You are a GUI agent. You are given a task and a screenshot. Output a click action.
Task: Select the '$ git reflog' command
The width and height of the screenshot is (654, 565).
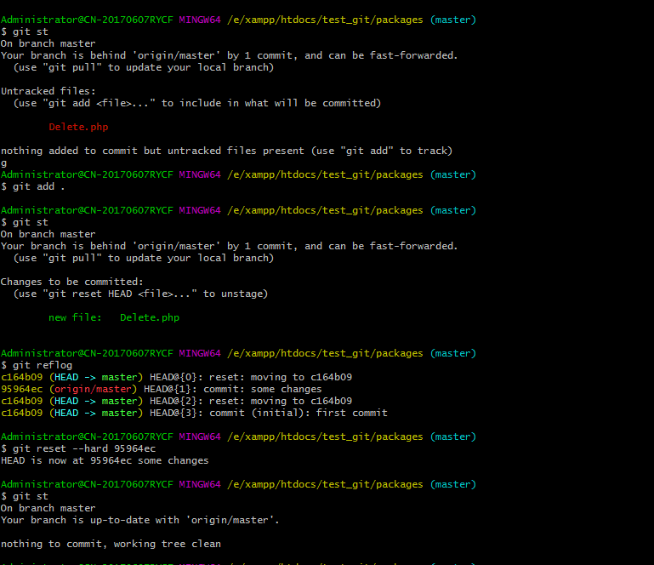pos(37,365)
